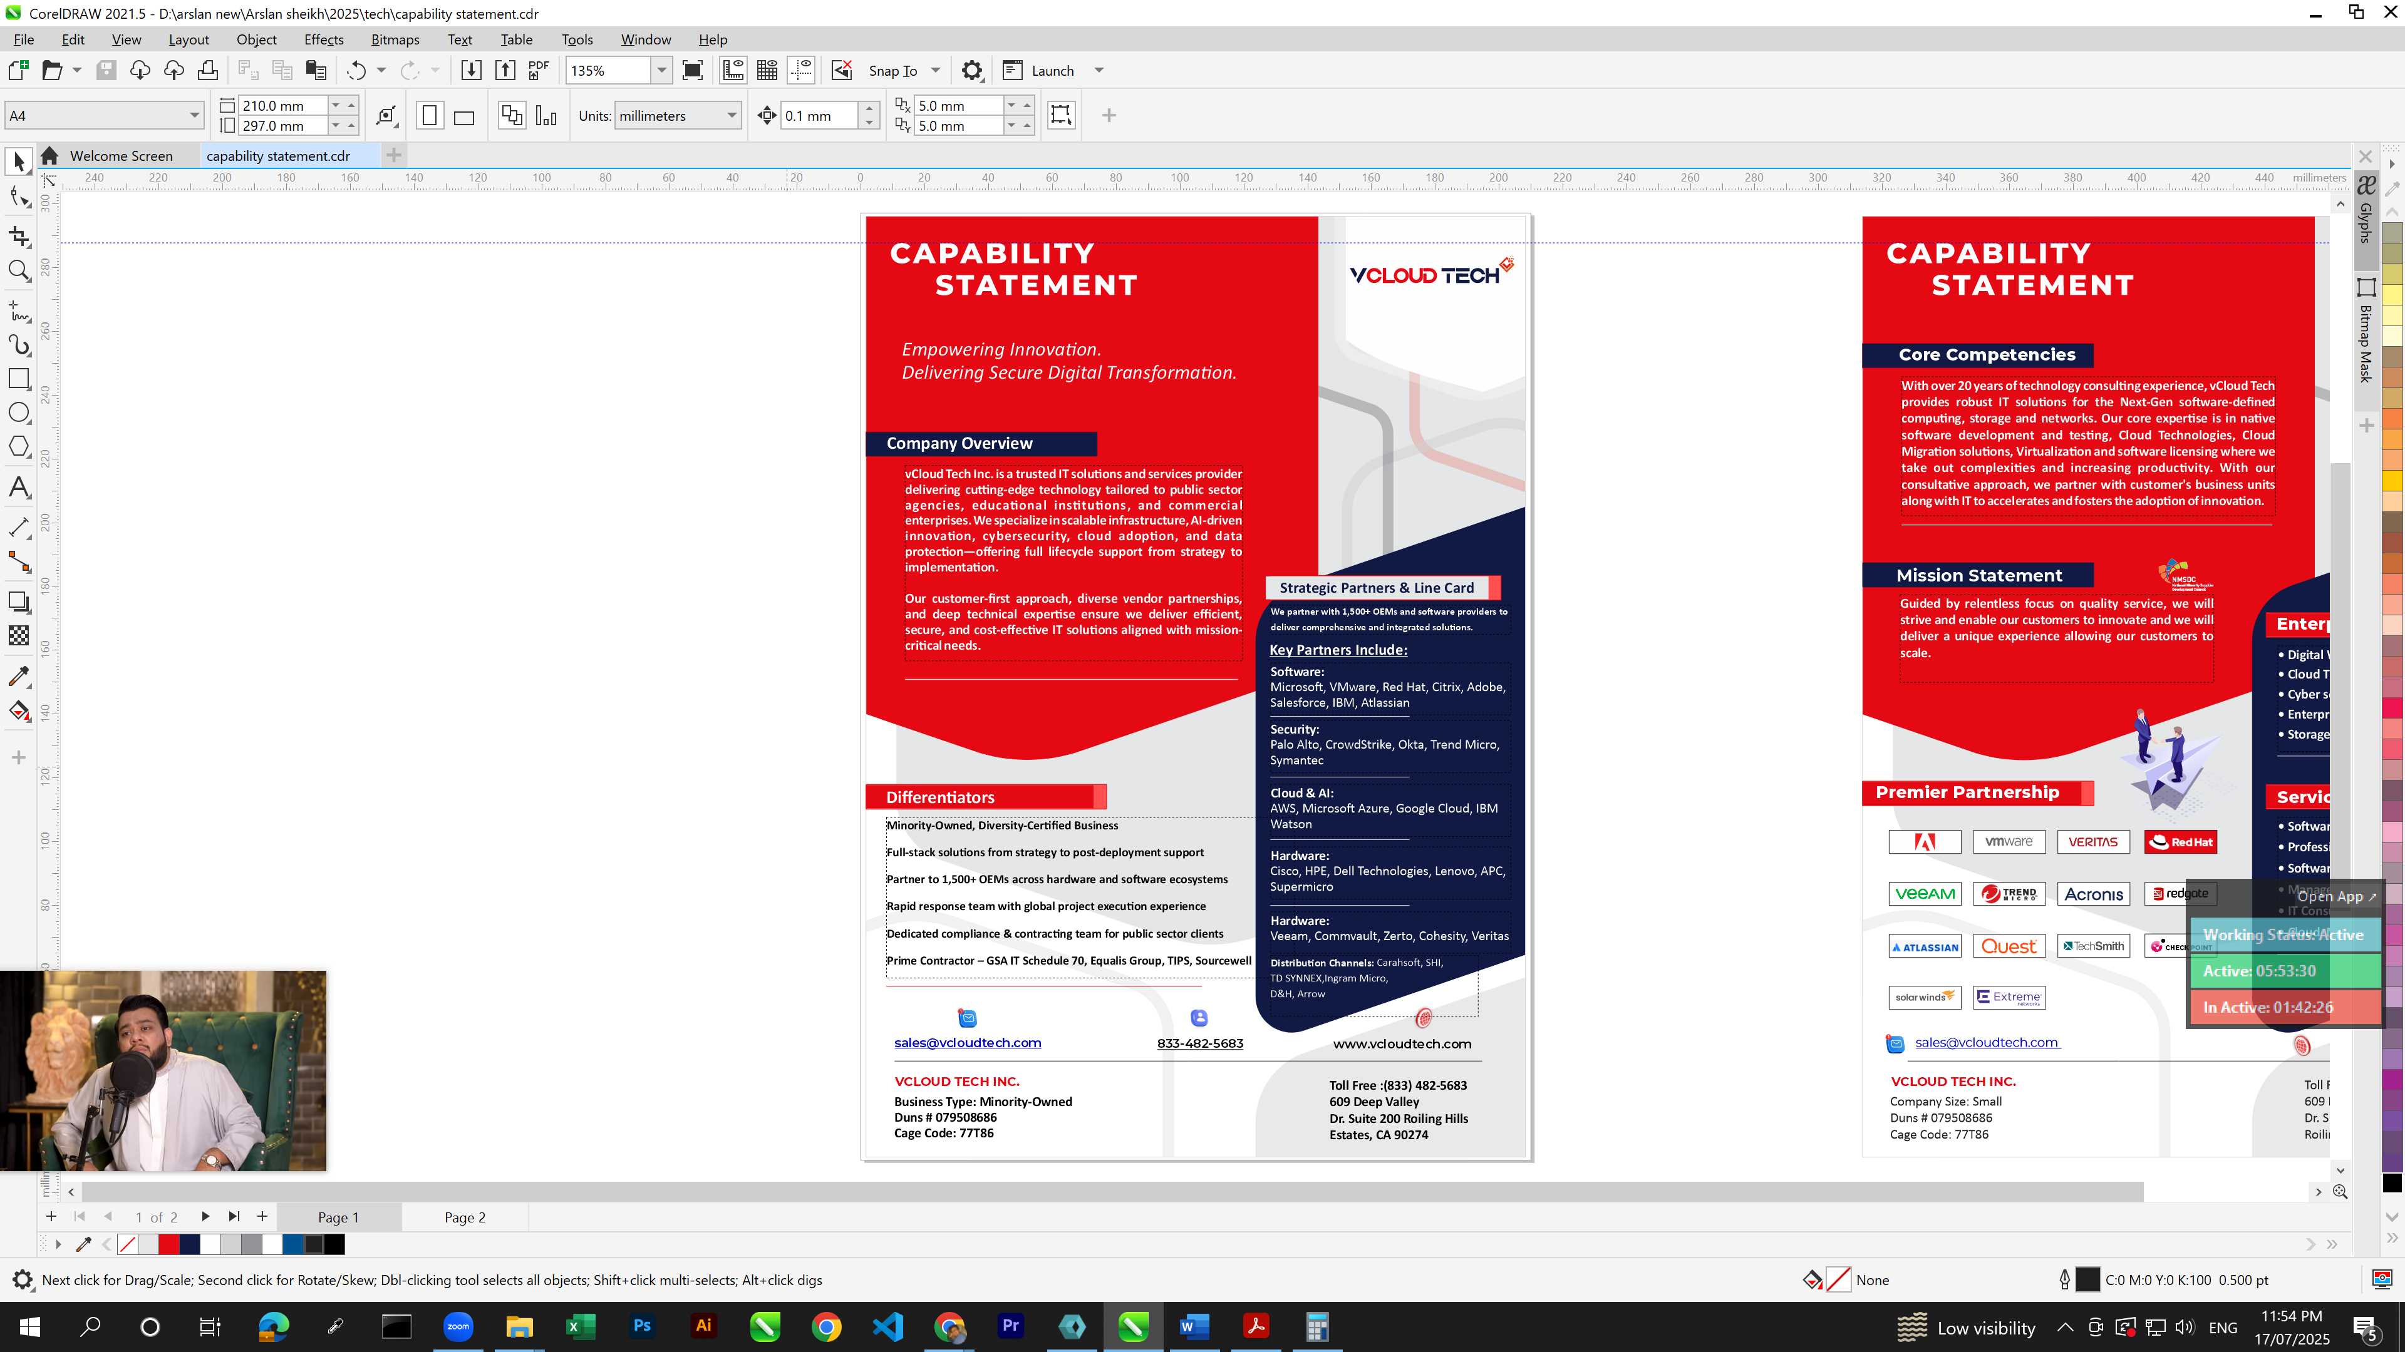The image size is (2405, 1352).
Task: Click the Save icon
Action: [x=105, y=70]
